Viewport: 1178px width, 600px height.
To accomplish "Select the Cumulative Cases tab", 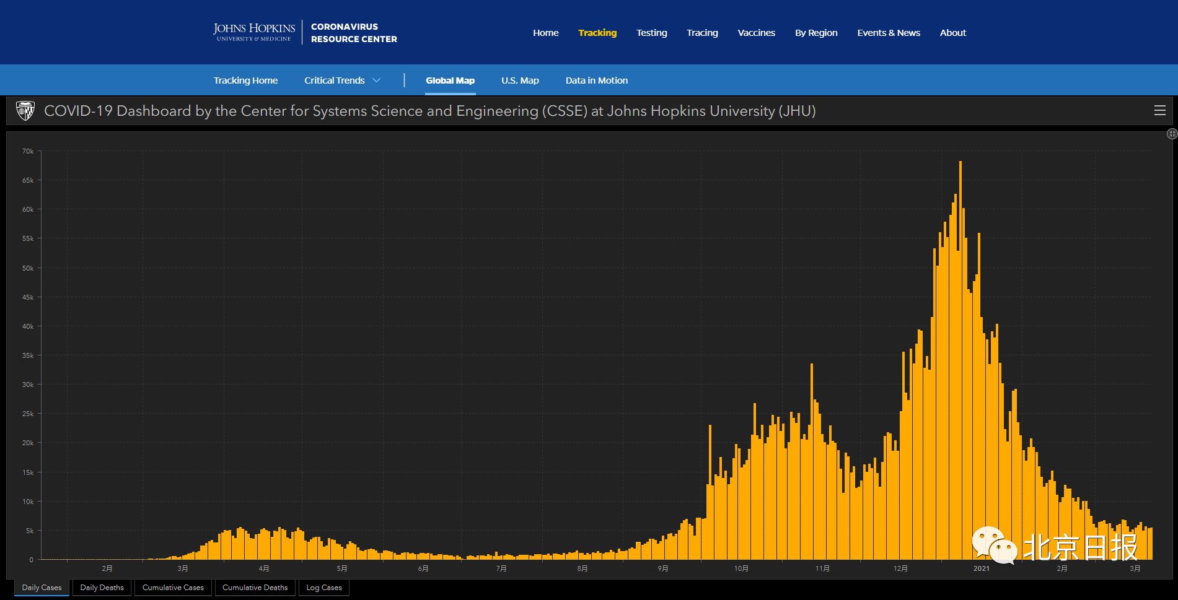I will pyautogui.click(x=173, y=588).
